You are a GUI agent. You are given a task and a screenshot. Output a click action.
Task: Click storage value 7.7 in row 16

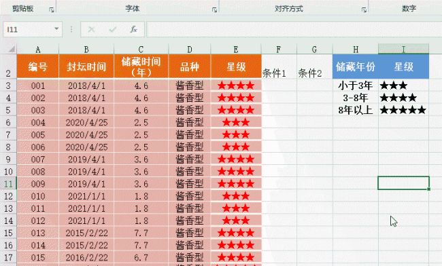click(141, 245)
